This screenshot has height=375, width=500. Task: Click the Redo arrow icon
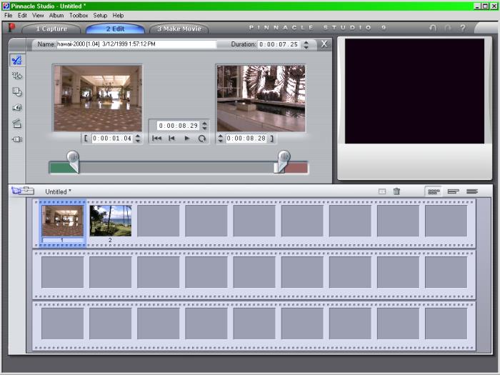(x=448, y=28)
